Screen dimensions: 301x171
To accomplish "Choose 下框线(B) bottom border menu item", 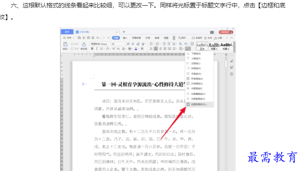I will pos(199,53).
